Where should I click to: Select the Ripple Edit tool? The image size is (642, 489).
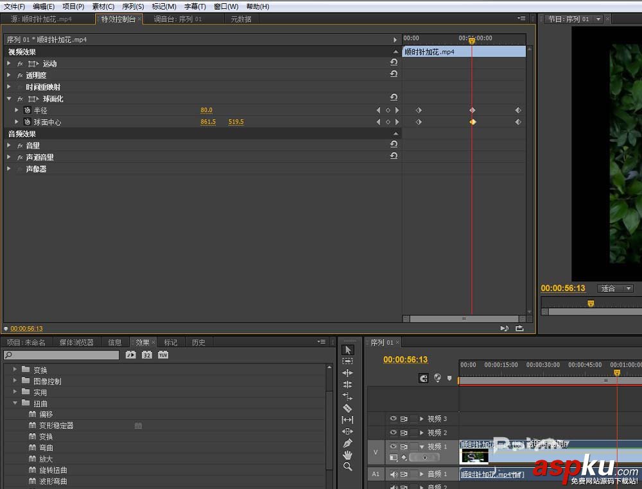347,373
